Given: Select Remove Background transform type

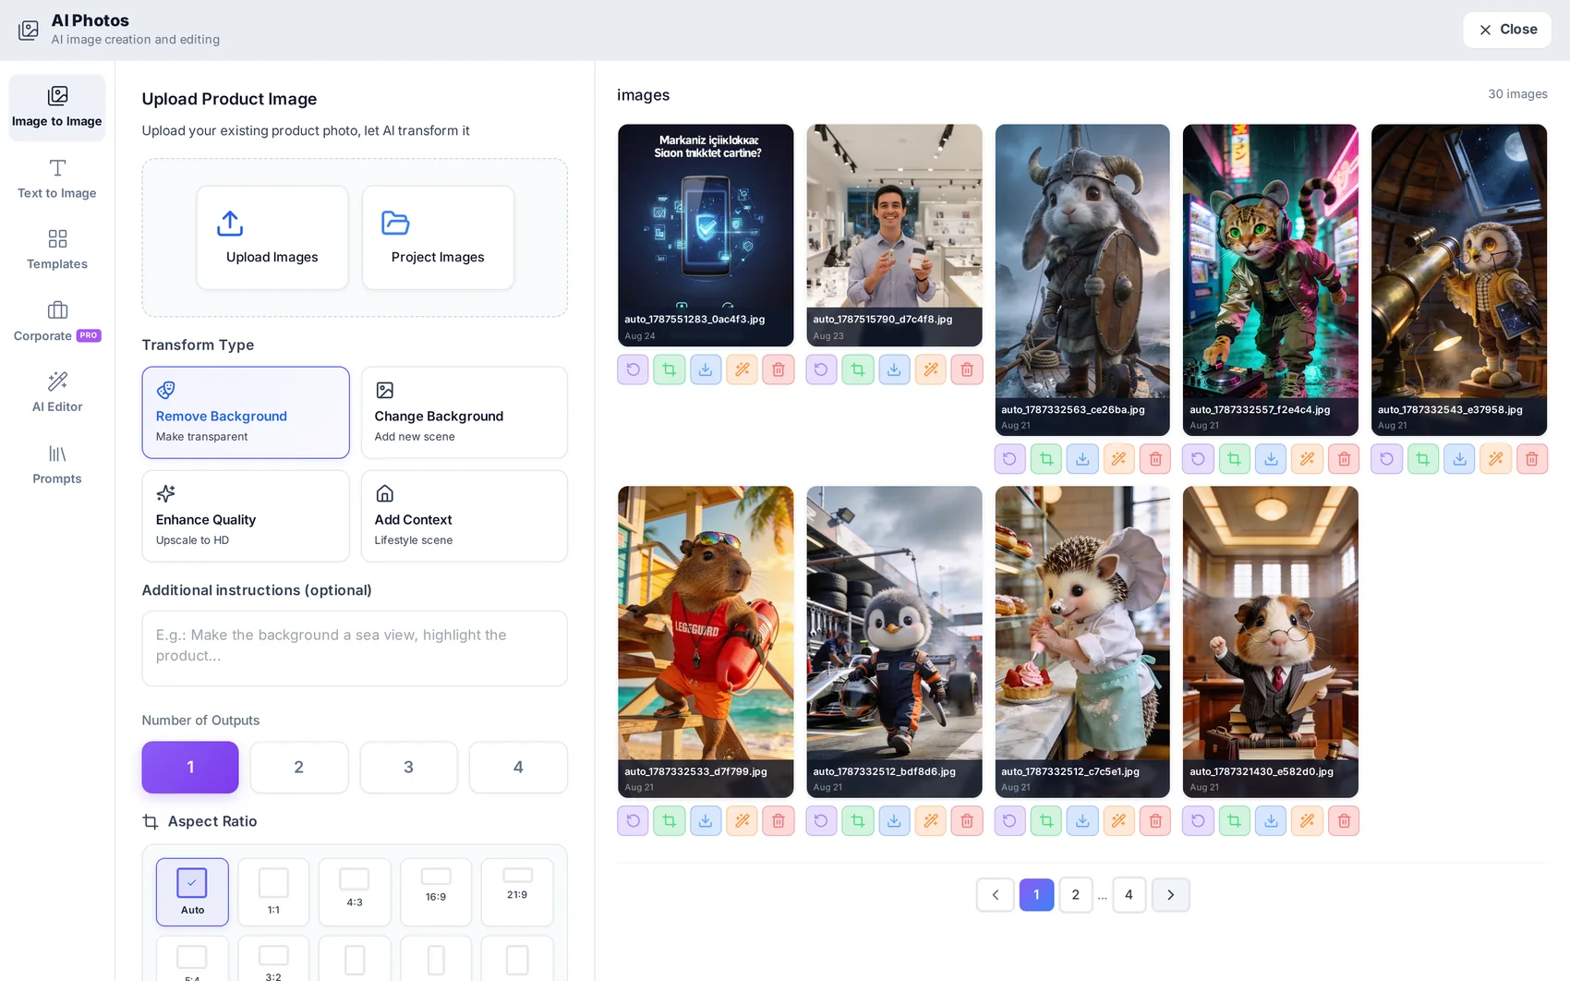Looking at the screenshot, I should coord(246,413).
